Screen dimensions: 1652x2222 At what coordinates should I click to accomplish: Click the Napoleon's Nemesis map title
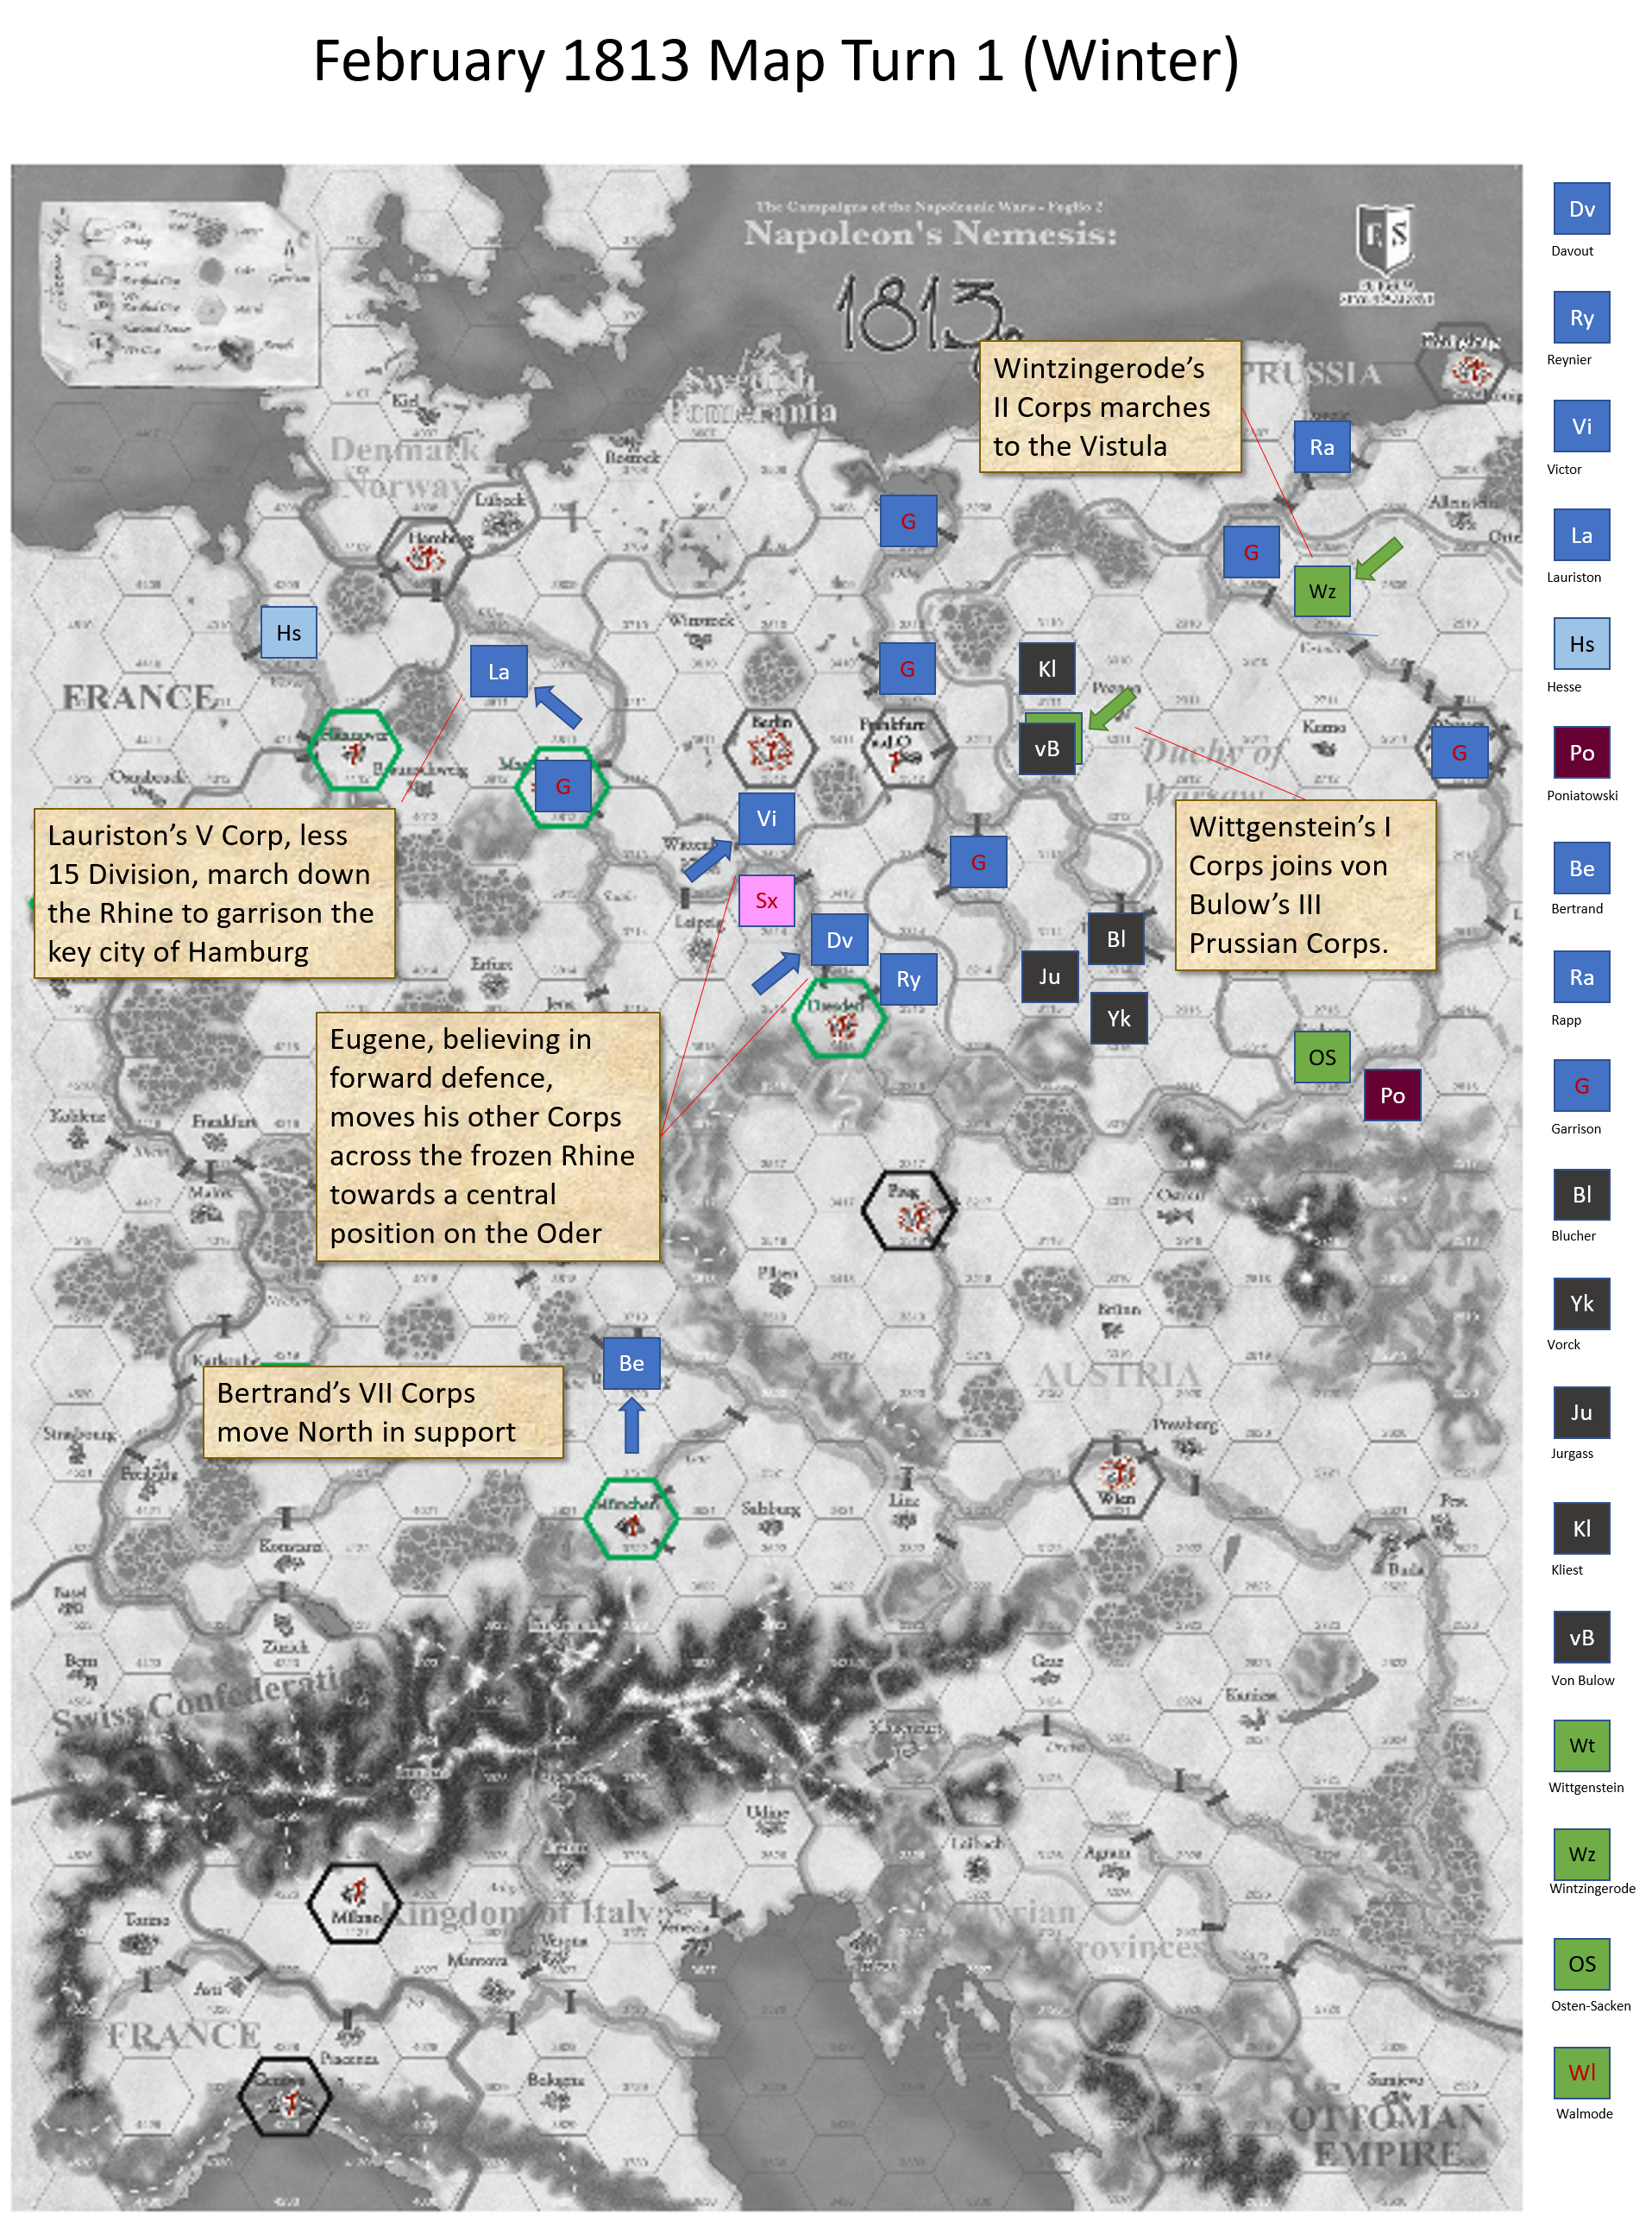pyautogui.click(x=929, y=234)
